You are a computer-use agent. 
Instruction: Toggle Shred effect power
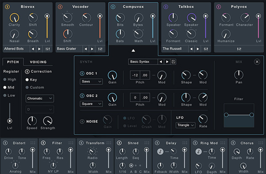click(119, 143)
